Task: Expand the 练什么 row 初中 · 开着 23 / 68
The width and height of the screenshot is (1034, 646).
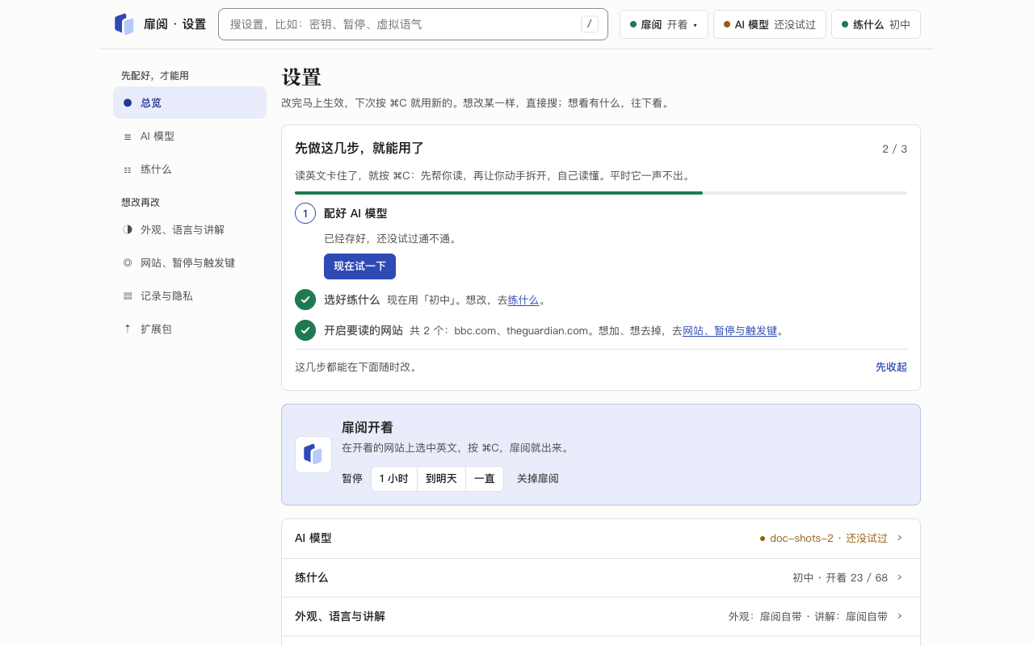Action: (601, 578)
